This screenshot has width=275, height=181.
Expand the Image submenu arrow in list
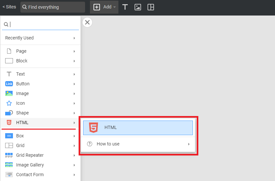pyautogui.click(x=74, y=94)
